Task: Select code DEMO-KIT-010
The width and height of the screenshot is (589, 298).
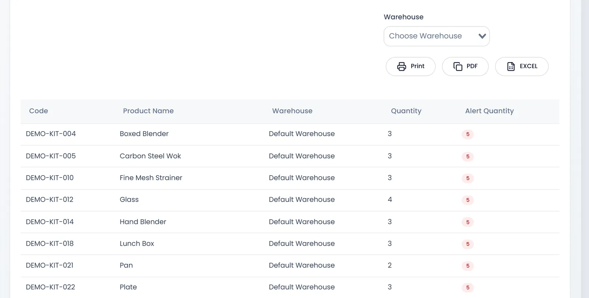Action: [50, 178]
